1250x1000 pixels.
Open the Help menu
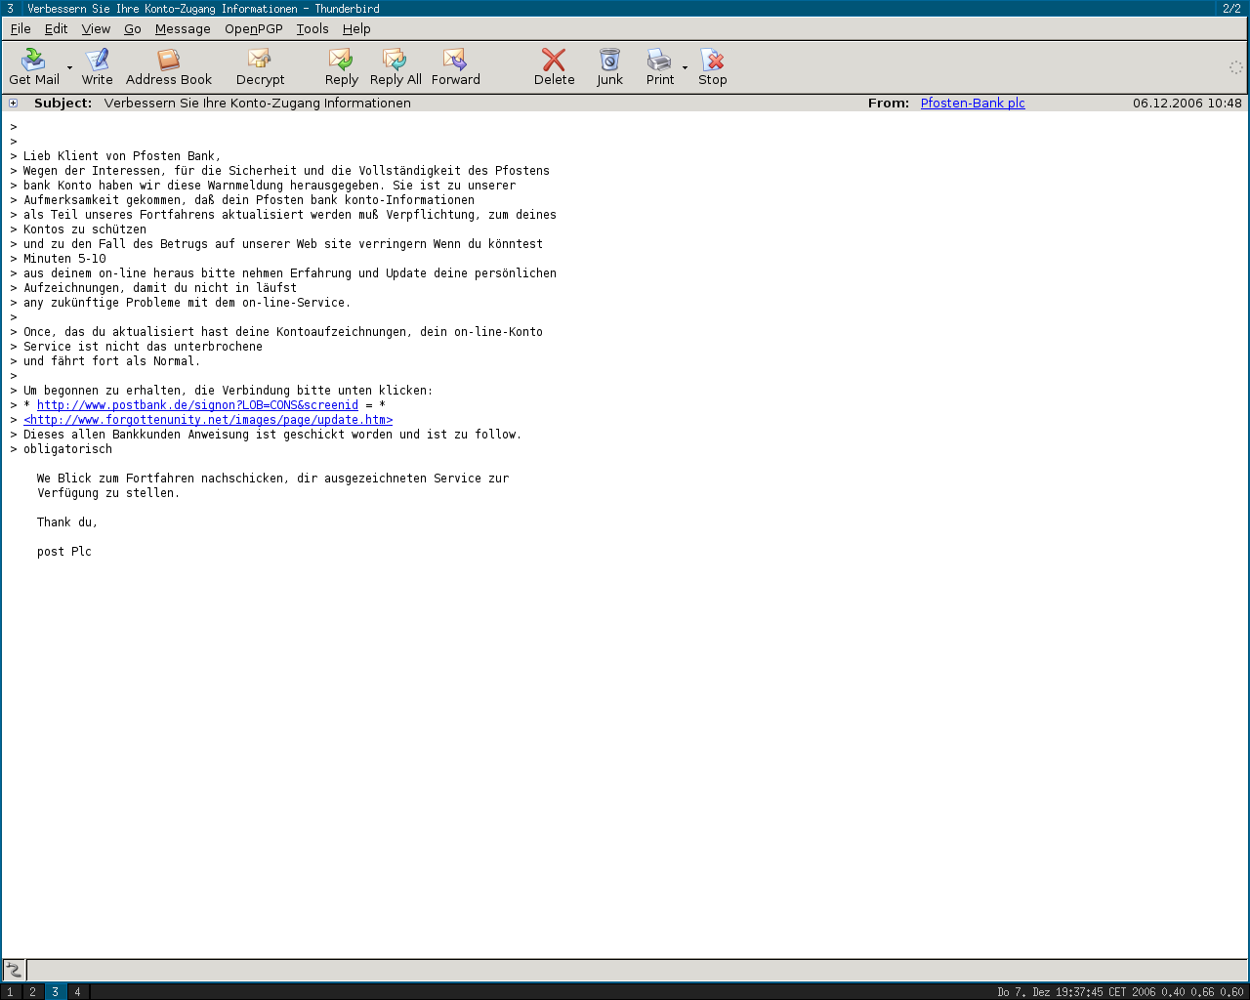[x=356, y=29]
